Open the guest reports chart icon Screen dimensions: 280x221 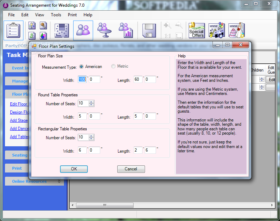click(x=126, y=30)
